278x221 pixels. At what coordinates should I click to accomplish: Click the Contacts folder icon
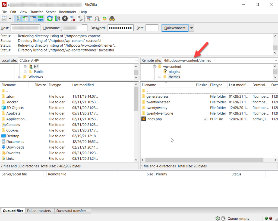coord(3,125)
